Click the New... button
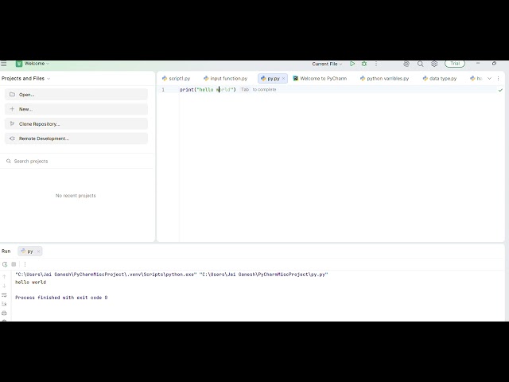 pyautogui.click(x=76, y=109)
